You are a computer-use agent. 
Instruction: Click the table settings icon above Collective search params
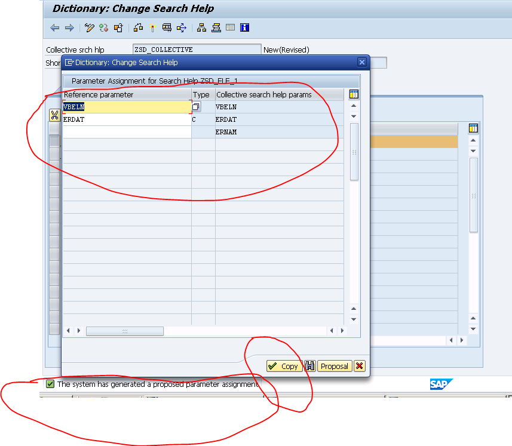[353, 94]
